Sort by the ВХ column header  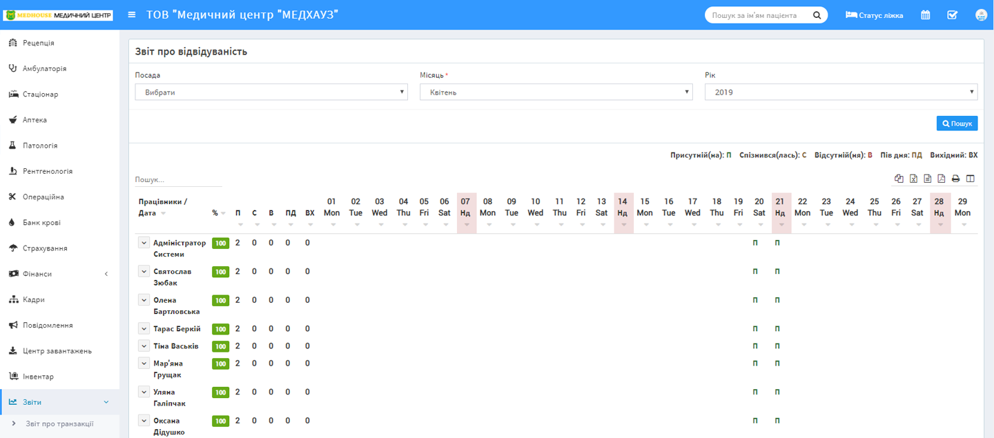(x=309, y=213)
